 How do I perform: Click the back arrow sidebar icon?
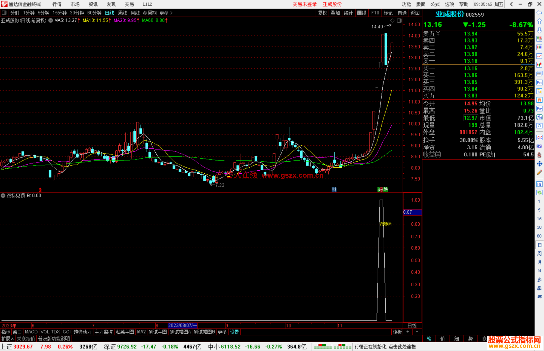[539, 13]
